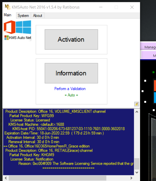This screenshot has width=156, height=181.
Task: Select the Main tab
Action: (x=7, y=15)
